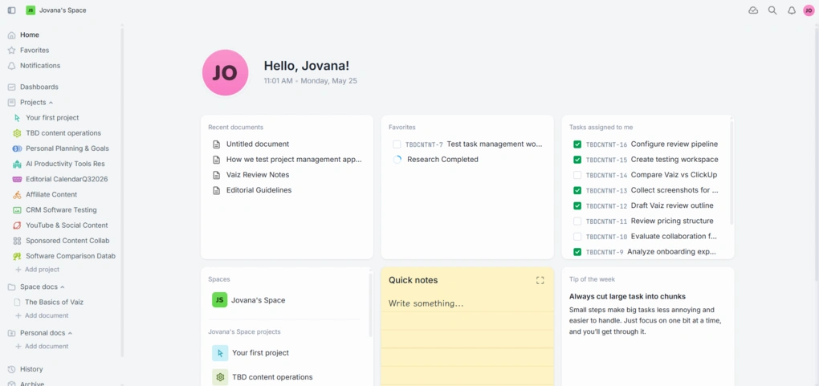
Task: Open Editorial CalendarQ32026 project
Action: [x=67, y=179]
